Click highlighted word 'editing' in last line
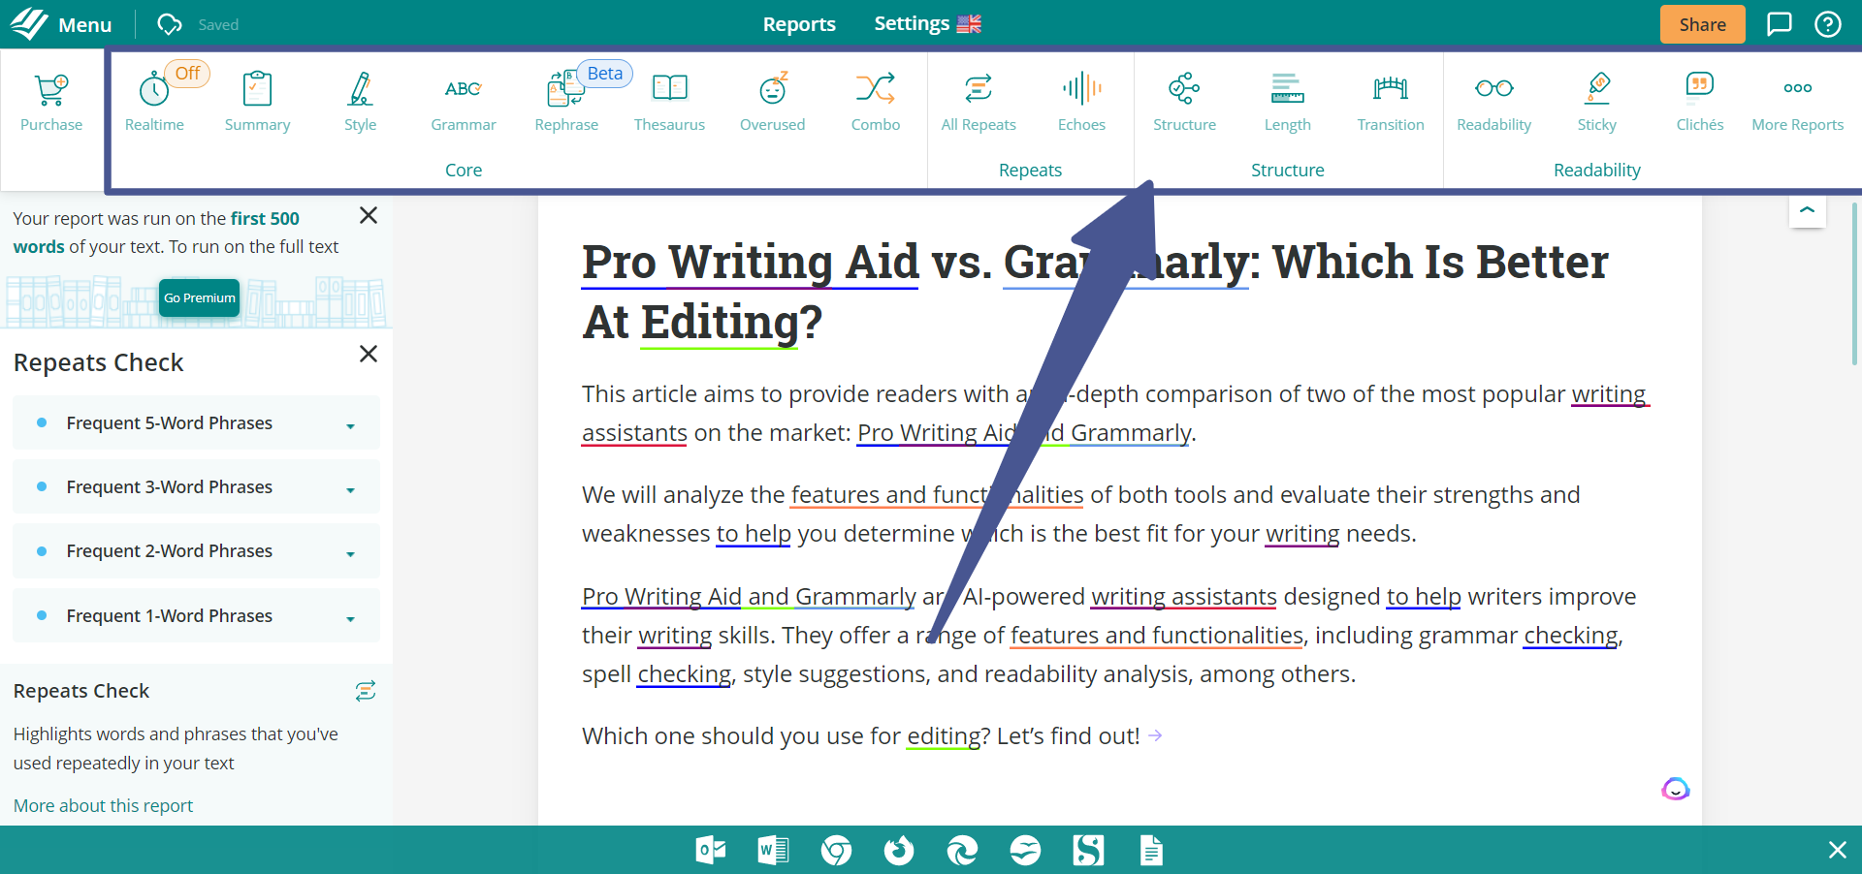The width and height of the screenshot is (1862, 874). tap(944, 736)
